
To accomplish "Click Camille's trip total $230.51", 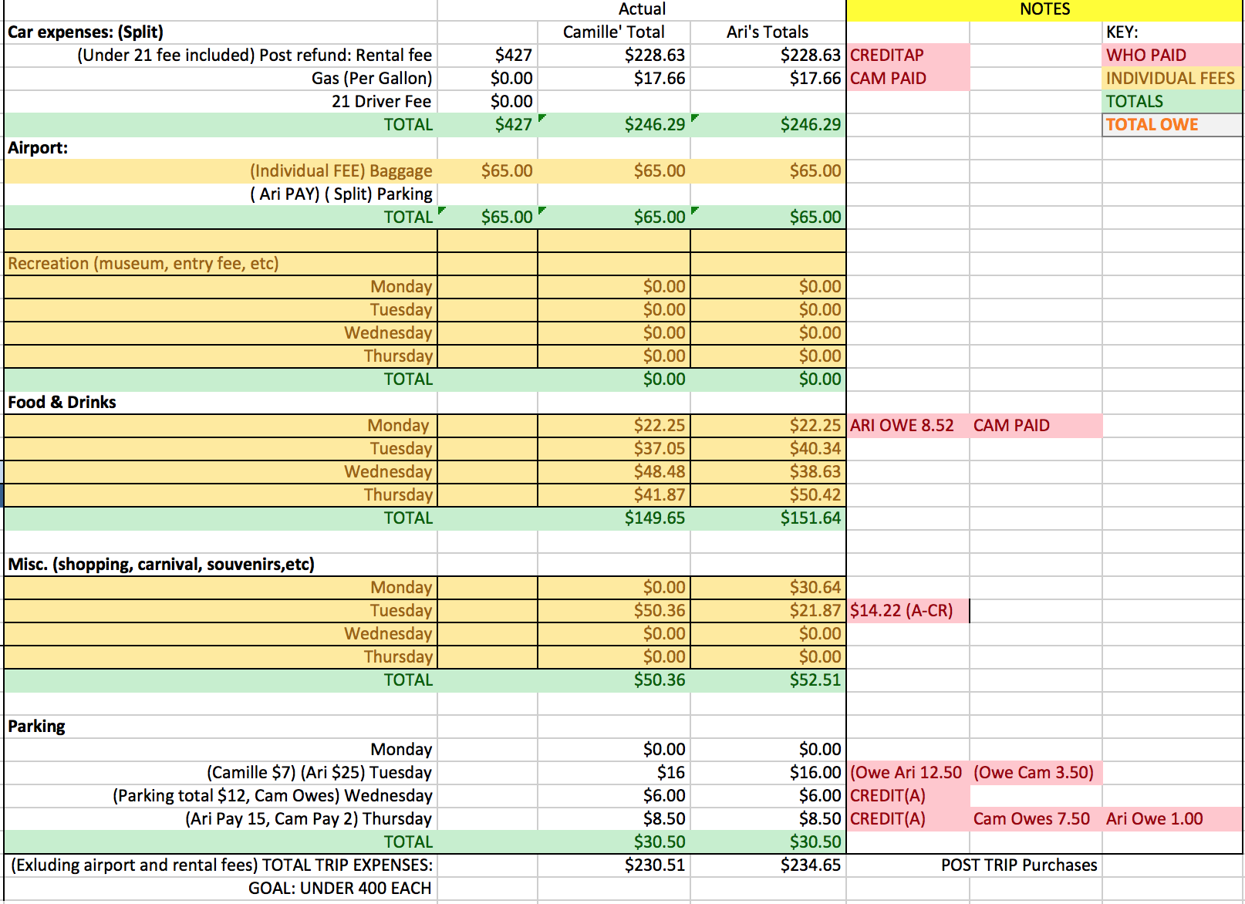I will (614, 865).
